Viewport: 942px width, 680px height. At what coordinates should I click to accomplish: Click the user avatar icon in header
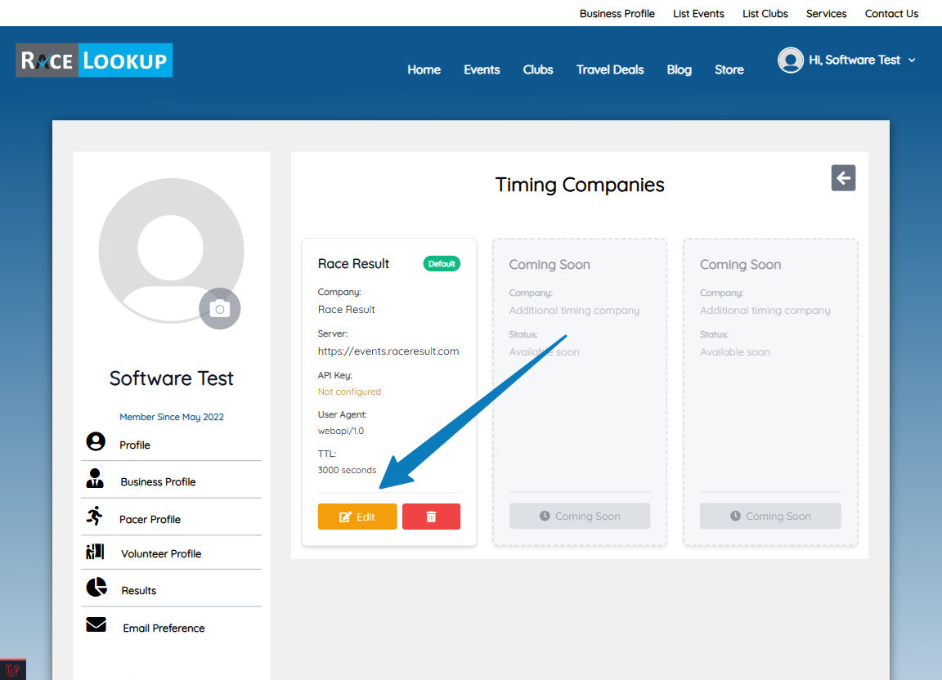pyautogui.click(x=790, y=60)
